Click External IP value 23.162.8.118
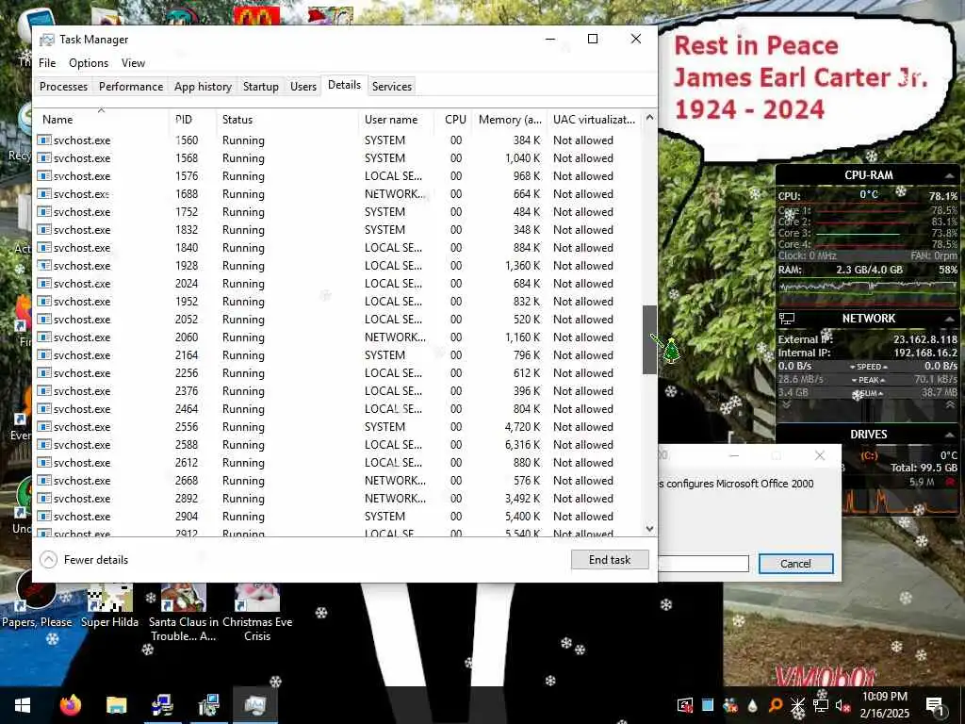 click(925, 339)
